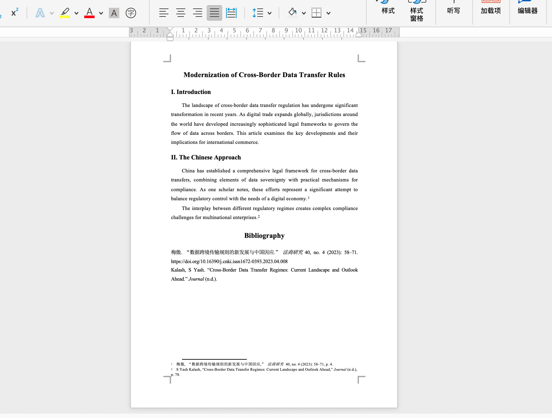
Task: Expand shading color dropdown arrow
Action: (304, 13)
